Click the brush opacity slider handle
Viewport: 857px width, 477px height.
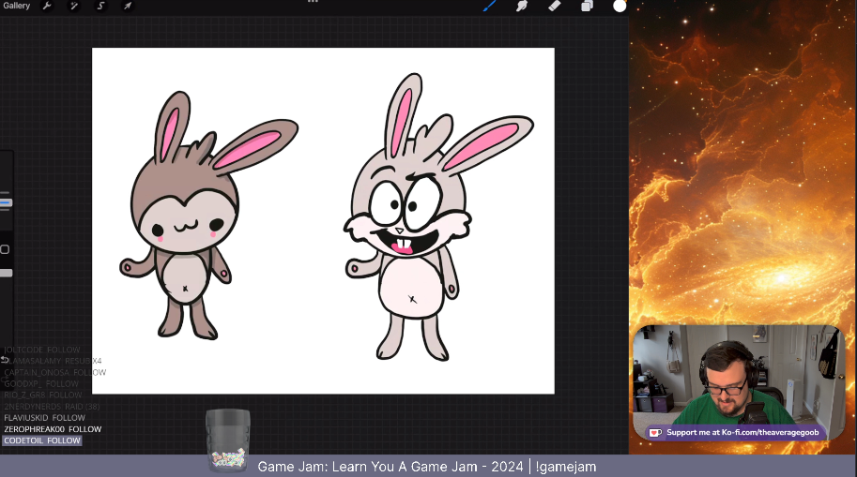pos(6,273)
